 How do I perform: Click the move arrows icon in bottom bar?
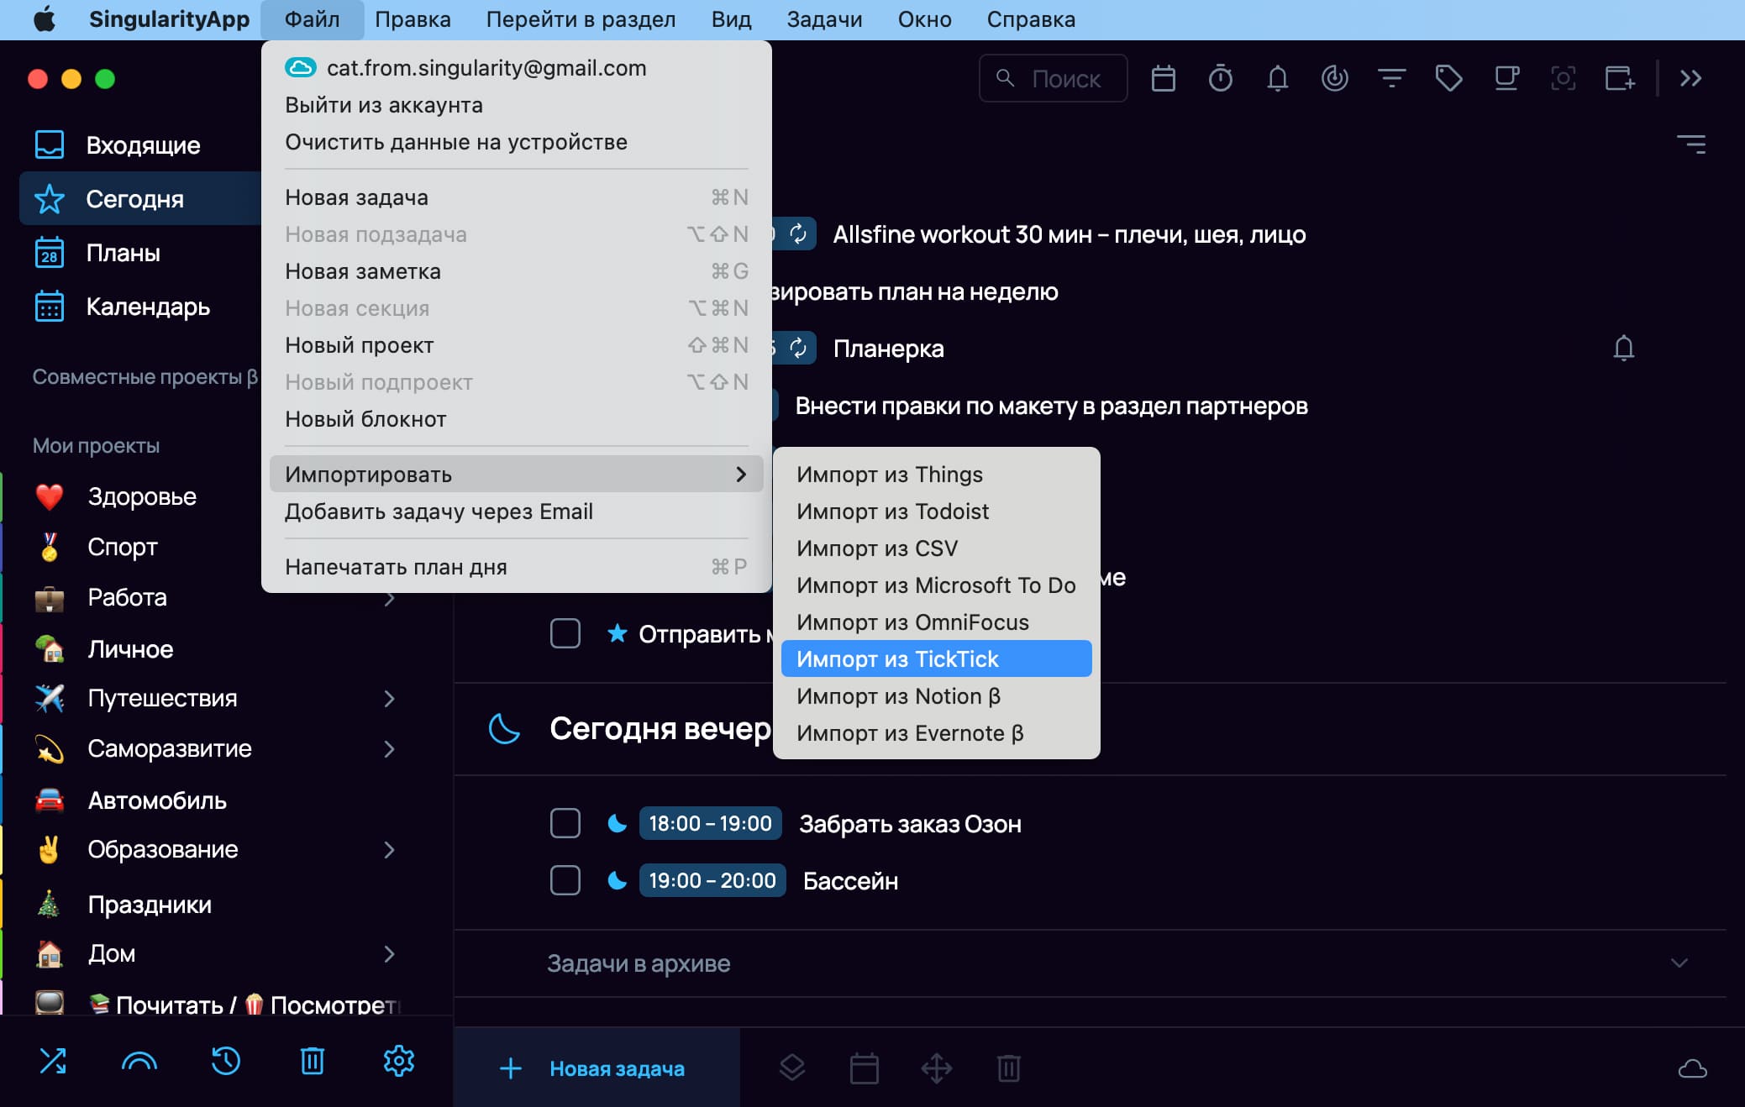coord(936,1068)
